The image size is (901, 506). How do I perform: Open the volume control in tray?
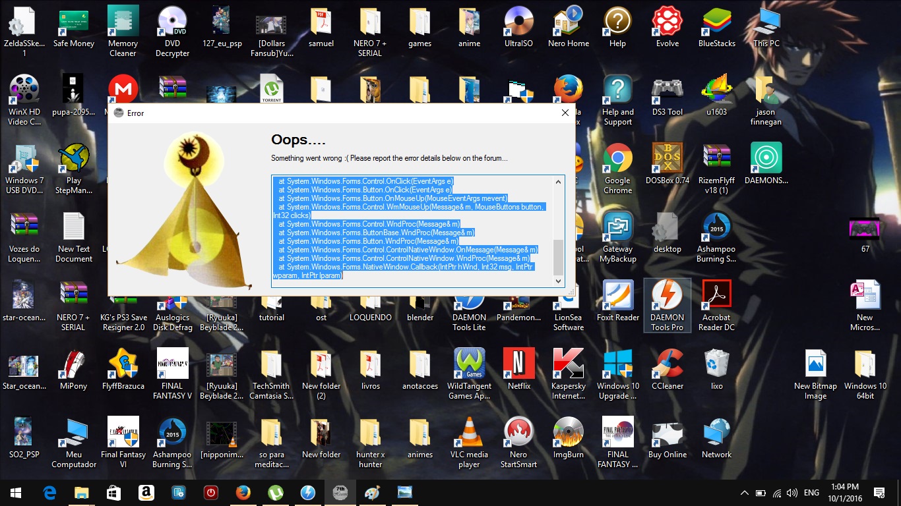792,492
